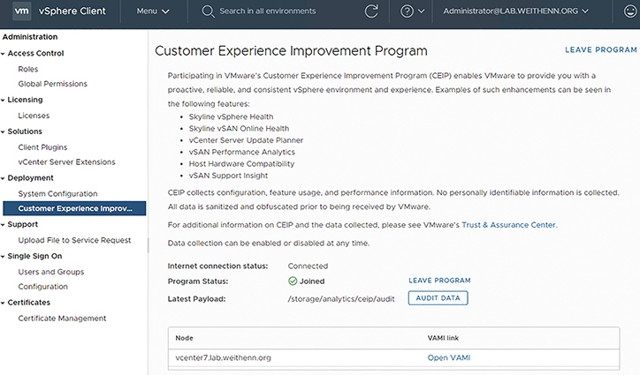This screenshot has width=640, height=375.
Task: Collapse the Licensing section
Action: click(3, 101)
